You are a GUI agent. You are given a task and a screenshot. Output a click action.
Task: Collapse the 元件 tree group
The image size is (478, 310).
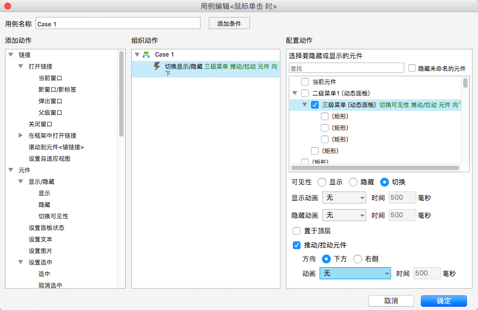[x=11, y=170]
